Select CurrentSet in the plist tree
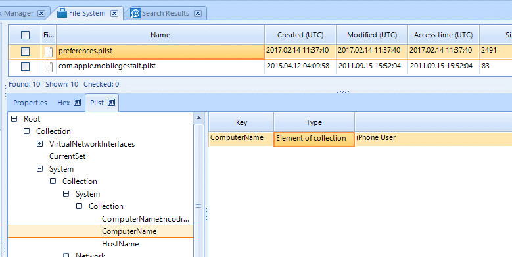This screenshot has height=257, width=512. pos(67,156)
